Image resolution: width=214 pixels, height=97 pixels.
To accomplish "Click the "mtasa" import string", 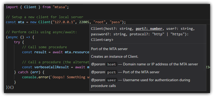I will 60,7.
